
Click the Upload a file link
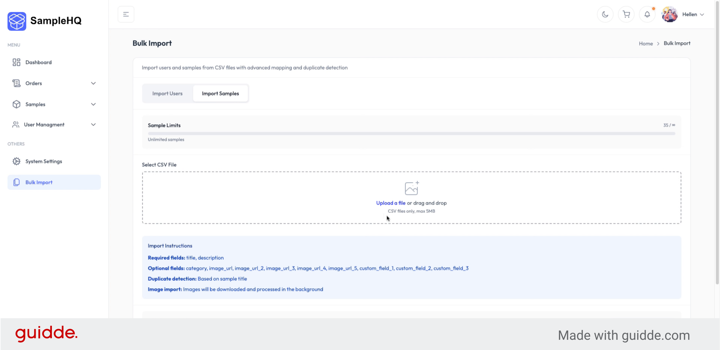coord(390,203)
